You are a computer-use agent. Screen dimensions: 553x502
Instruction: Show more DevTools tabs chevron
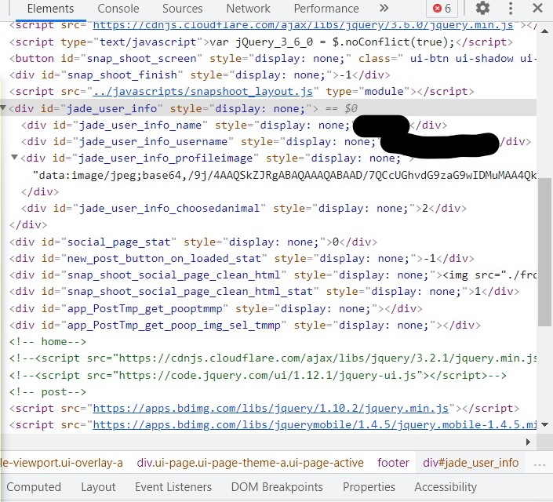click(x=384, y=8)
